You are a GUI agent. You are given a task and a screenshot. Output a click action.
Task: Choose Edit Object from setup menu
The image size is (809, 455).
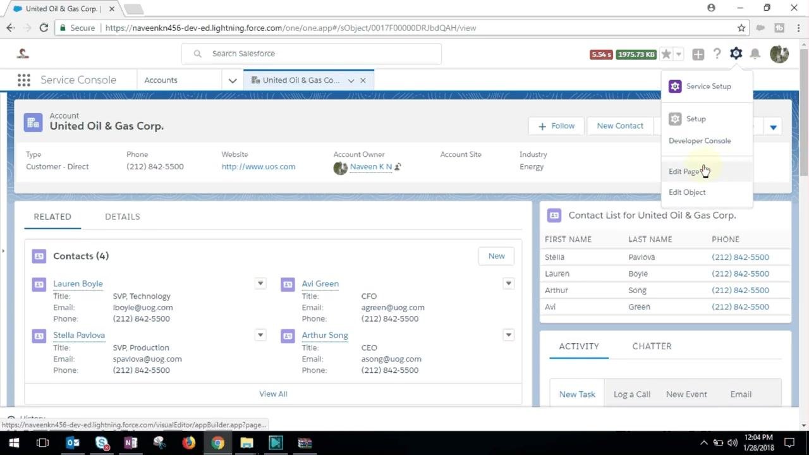[707, 192]
